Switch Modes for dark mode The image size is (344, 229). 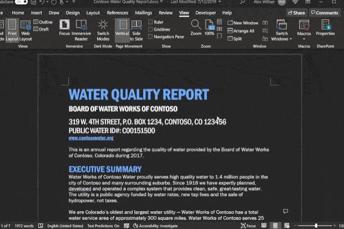pos(103,29)
